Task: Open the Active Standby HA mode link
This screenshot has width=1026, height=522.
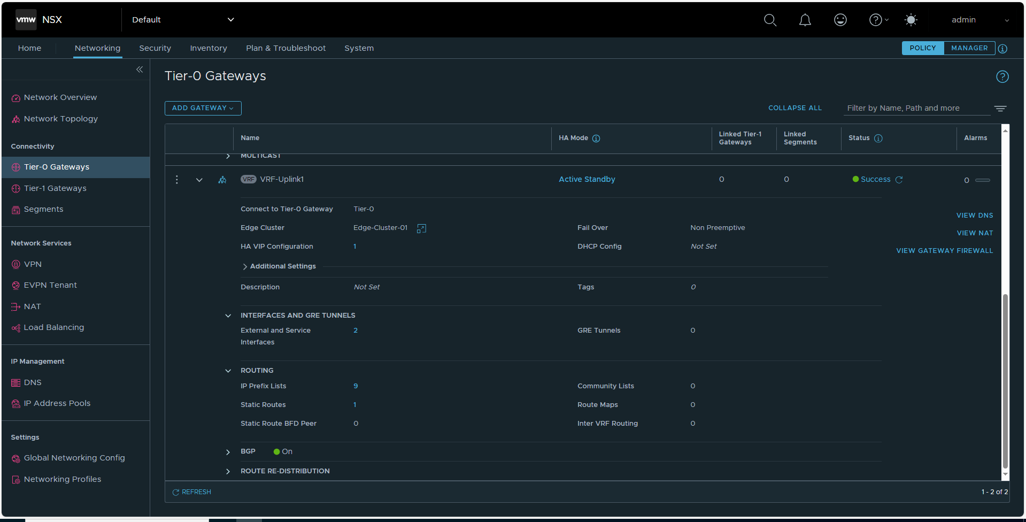Action: click(x=587, y=180)
